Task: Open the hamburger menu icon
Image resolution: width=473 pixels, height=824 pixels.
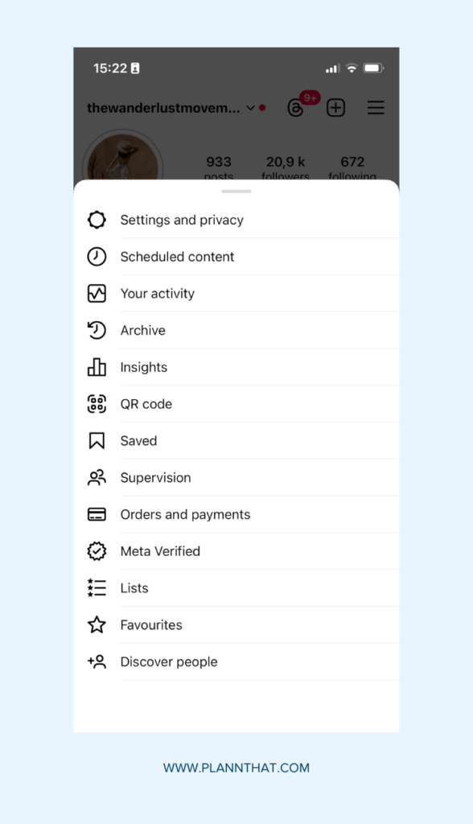Action: [x=375, y=107]
